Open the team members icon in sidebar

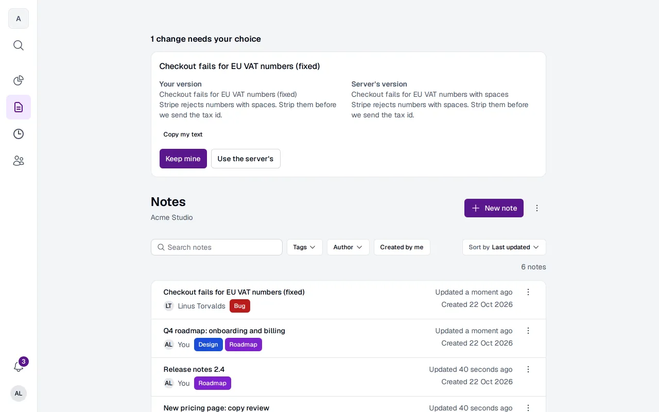click(x=19, y=161)
